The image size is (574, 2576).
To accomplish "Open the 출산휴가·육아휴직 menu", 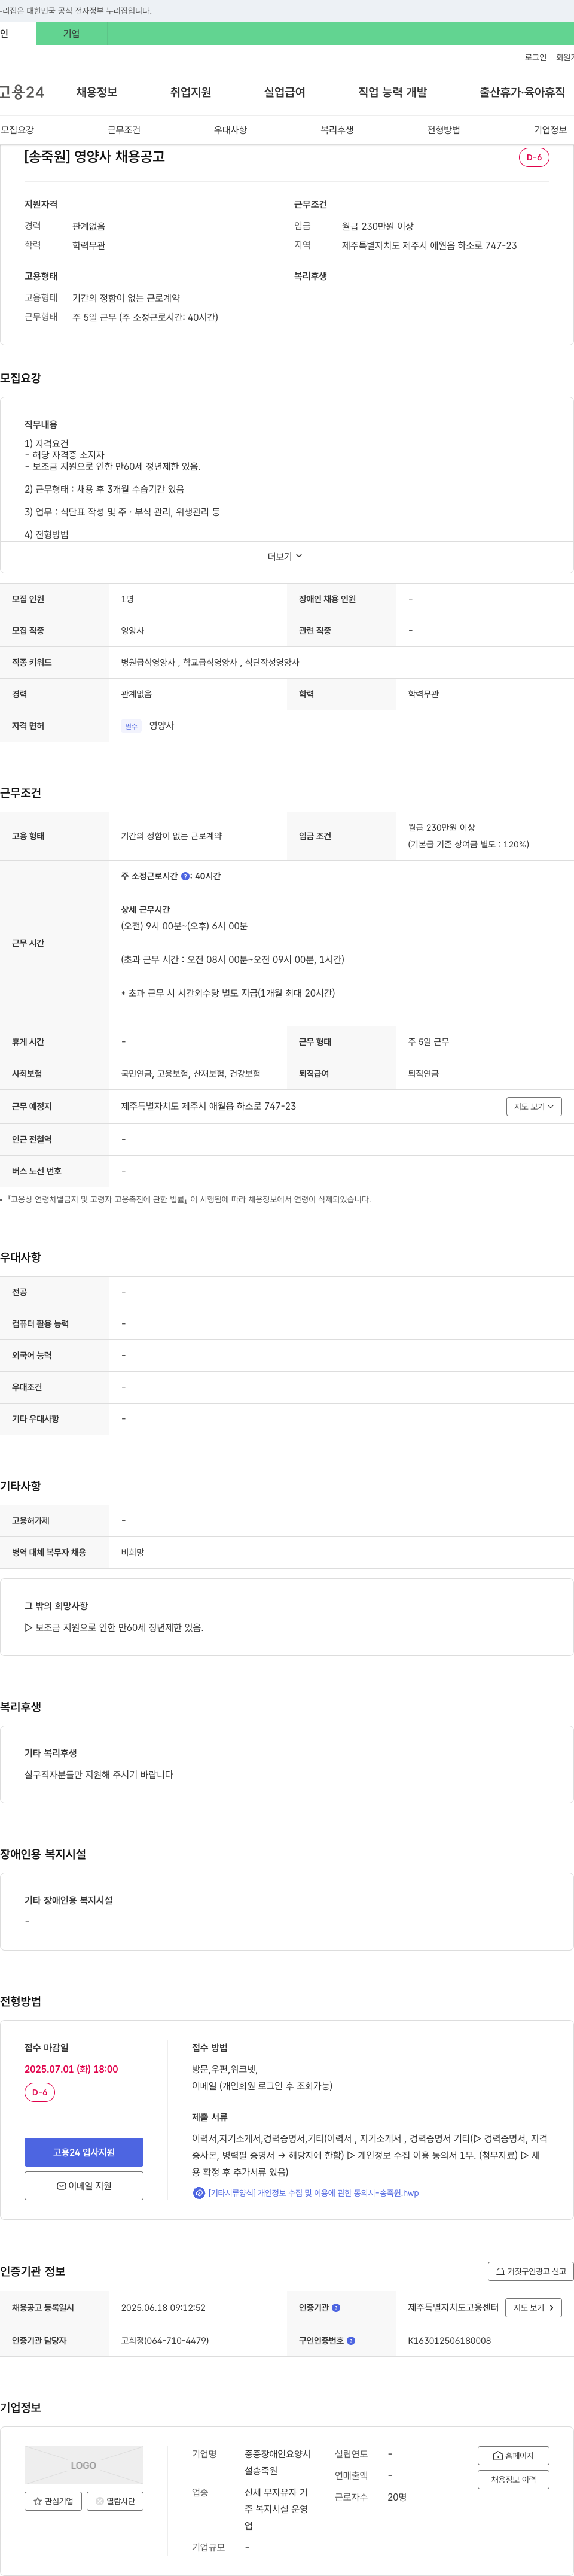I will [522, 92].
